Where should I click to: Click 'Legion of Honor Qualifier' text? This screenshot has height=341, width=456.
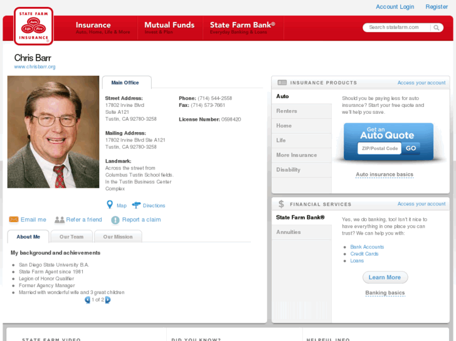46,278
